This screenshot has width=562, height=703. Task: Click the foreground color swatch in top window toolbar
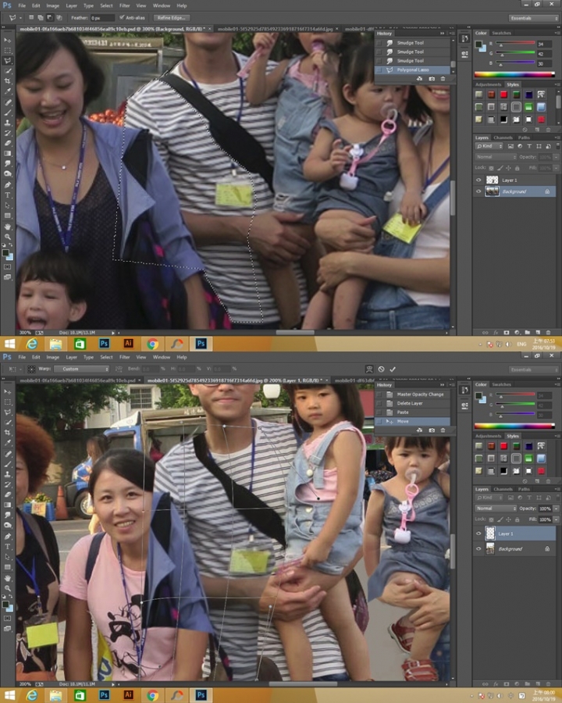(x=5, y=253)
